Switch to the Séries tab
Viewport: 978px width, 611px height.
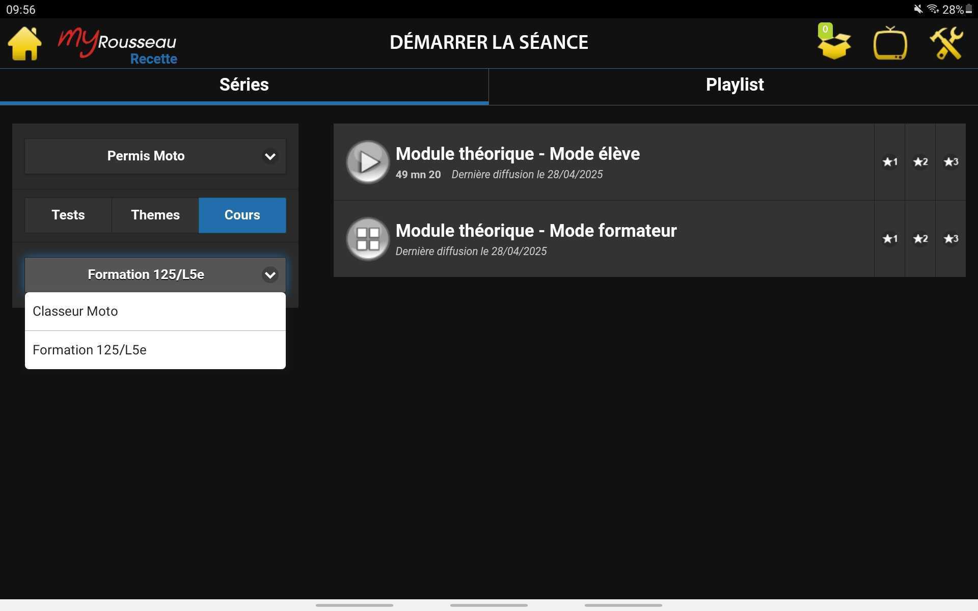(244, 85)
